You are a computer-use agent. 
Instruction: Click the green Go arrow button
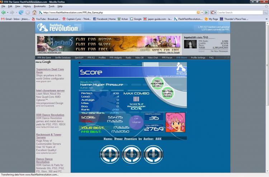[x=206, y=13]
